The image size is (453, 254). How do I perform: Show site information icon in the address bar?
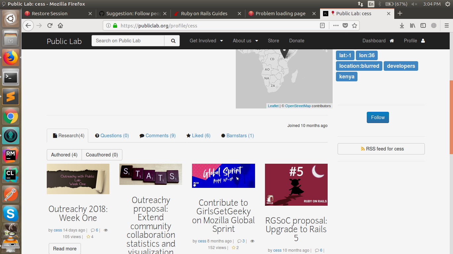(108, 25)
